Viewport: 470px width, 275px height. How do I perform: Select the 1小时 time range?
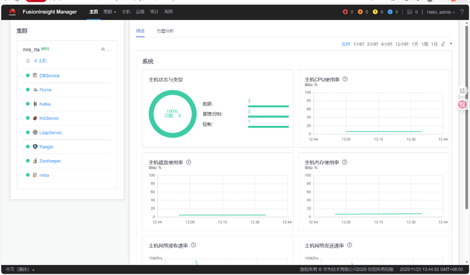[x=359, y=44]
